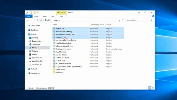The width and height of the screenshot is (177, 100).
Task: Click the It's a Final Countdown file icon
Action: [54, 43]
